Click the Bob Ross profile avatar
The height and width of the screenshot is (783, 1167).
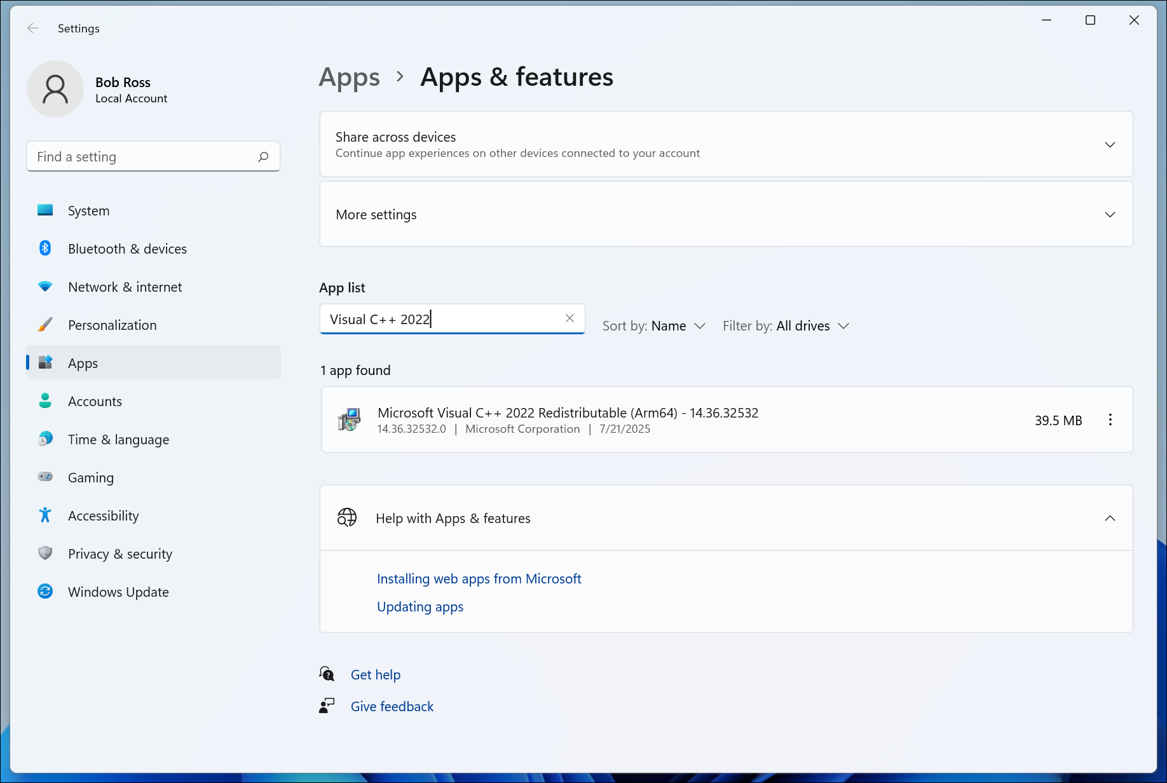(x=55, y=90)
